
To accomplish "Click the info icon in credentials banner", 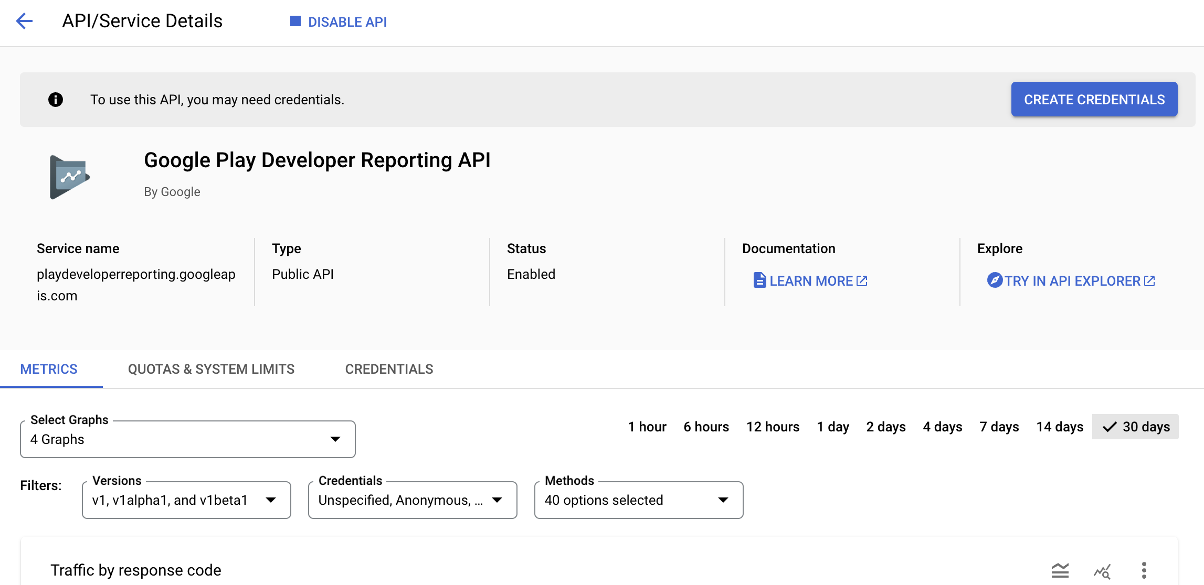I will pos(56,100).
